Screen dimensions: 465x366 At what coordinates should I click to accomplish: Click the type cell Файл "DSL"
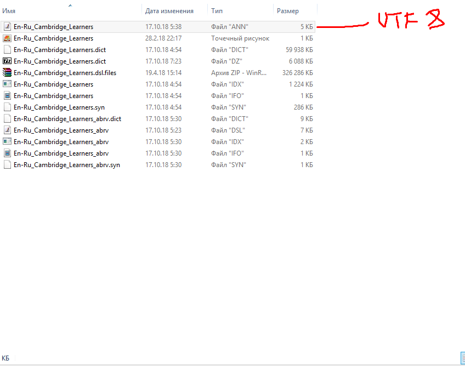coord(228,130)
